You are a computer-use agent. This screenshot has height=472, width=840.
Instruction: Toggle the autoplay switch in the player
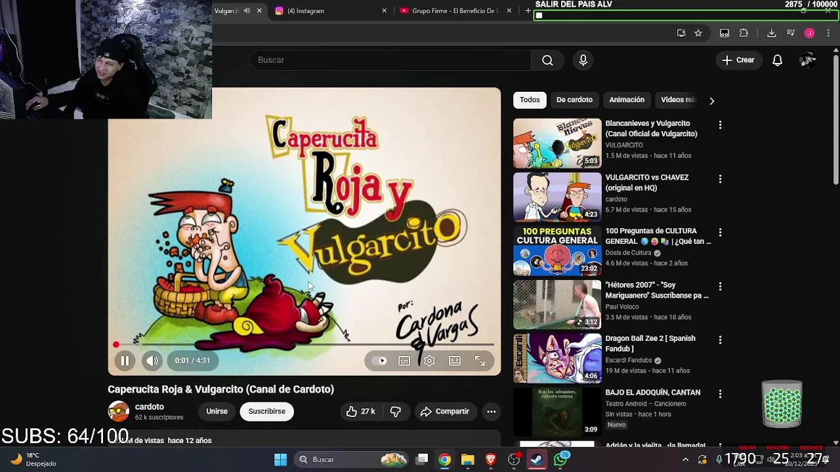tap(379, 361)
